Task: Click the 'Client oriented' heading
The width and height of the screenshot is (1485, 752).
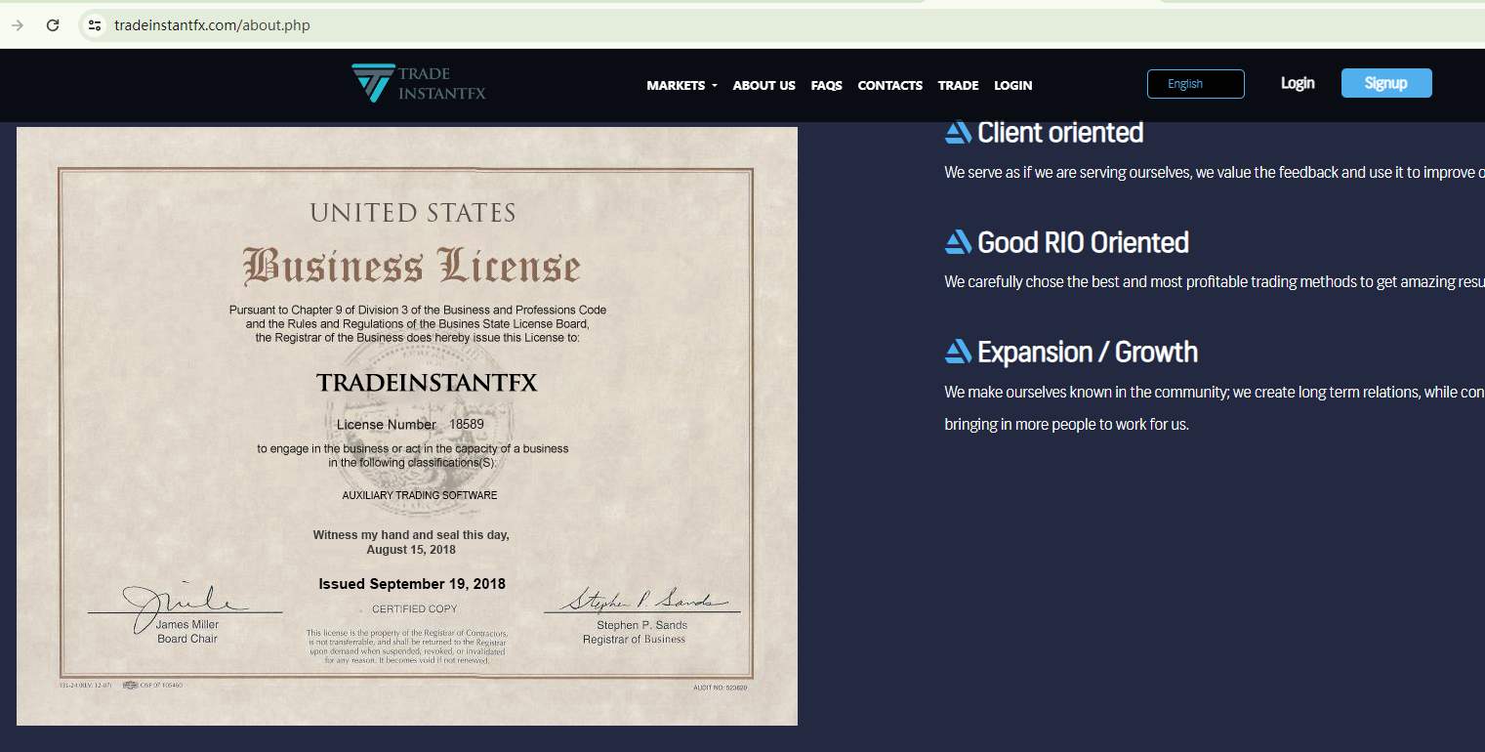Action: point(1060,132)
